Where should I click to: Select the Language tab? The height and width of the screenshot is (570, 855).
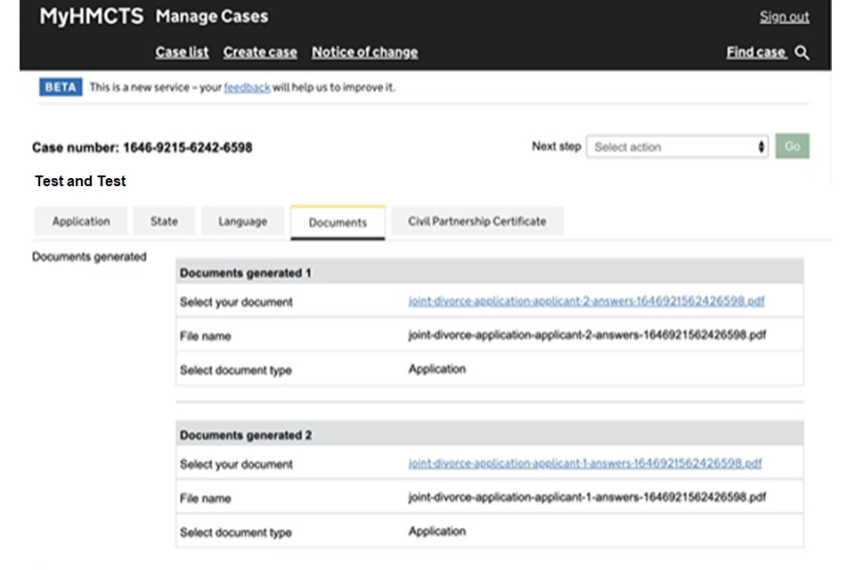point(242,222)
